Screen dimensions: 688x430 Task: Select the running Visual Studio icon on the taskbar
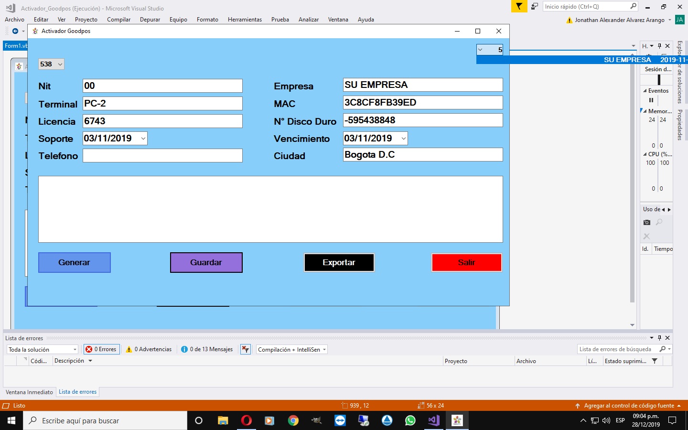[x=433, y=420]
